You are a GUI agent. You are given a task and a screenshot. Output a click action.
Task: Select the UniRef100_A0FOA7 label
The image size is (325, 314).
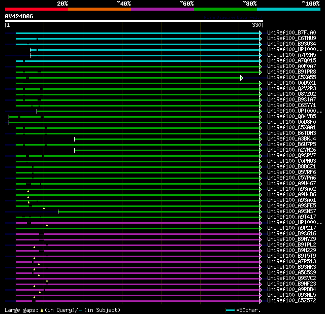coord(291,66)
